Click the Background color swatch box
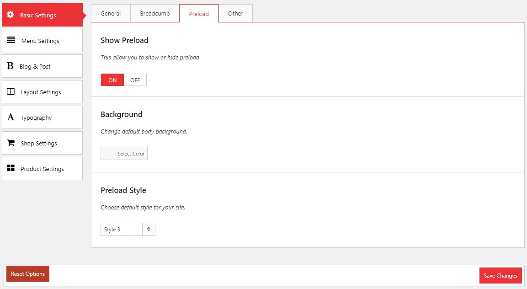 click(108, 154)
